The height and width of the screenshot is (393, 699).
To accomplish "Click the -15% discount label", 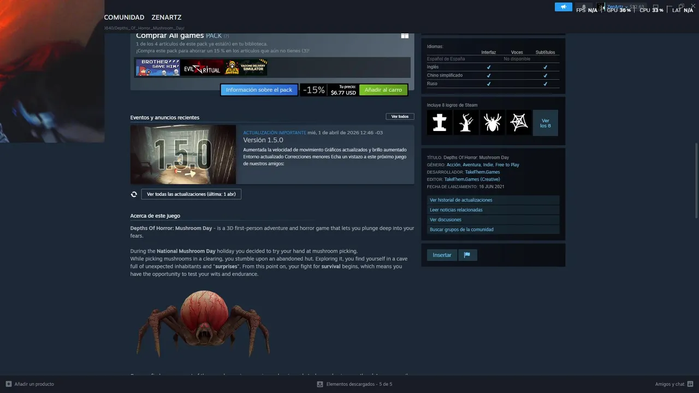I will 314,90.
